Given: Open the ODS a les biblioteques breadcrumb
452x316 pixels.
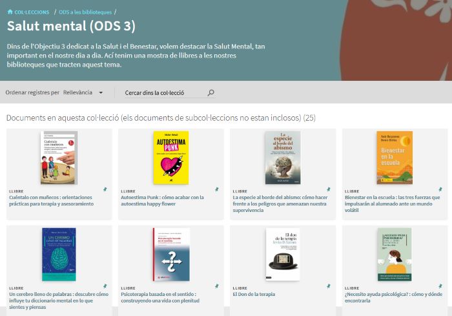Looking at the screenshot, I should [85, 12].
